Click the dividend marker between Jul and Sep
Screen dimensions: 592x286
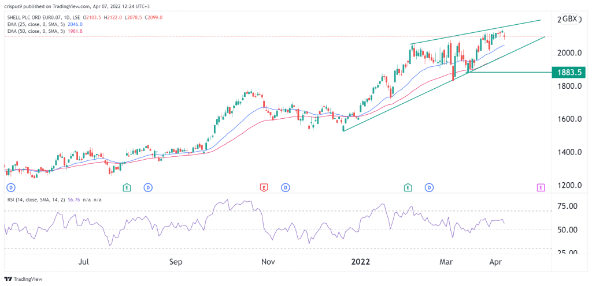pos(149,187)
